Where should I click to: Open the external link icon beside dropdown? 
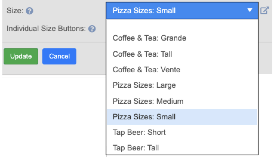tap(264, 10)
